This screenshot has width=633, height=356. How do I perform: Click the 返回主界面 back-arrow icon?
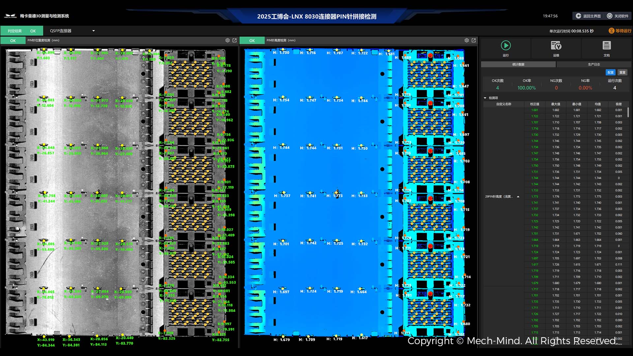coord(578,16)
